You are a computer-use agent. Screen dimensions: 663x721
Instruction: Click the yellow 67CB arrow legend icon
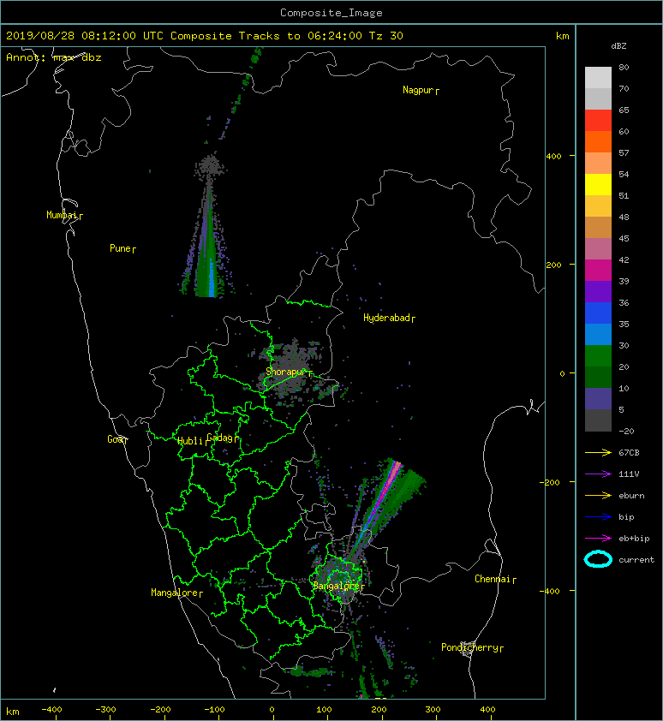point(598,452)
